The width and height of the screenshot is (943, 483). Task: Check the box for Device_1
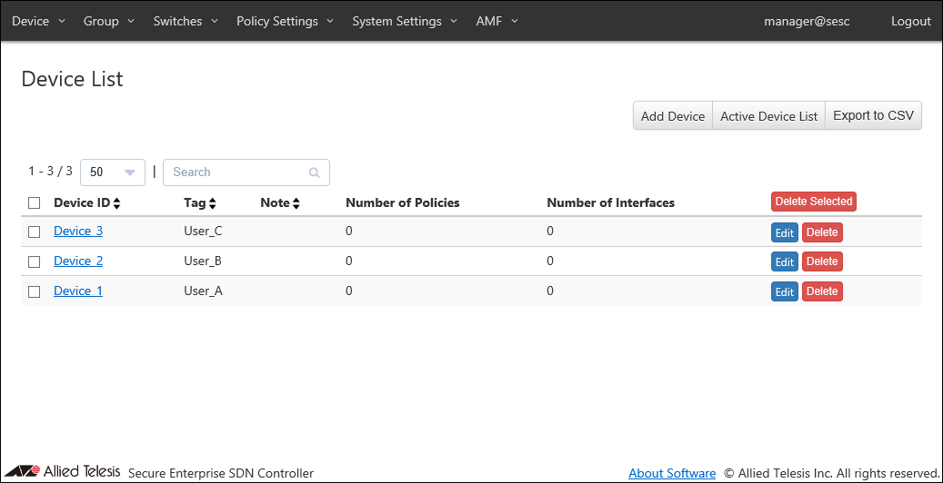[35, 291]
